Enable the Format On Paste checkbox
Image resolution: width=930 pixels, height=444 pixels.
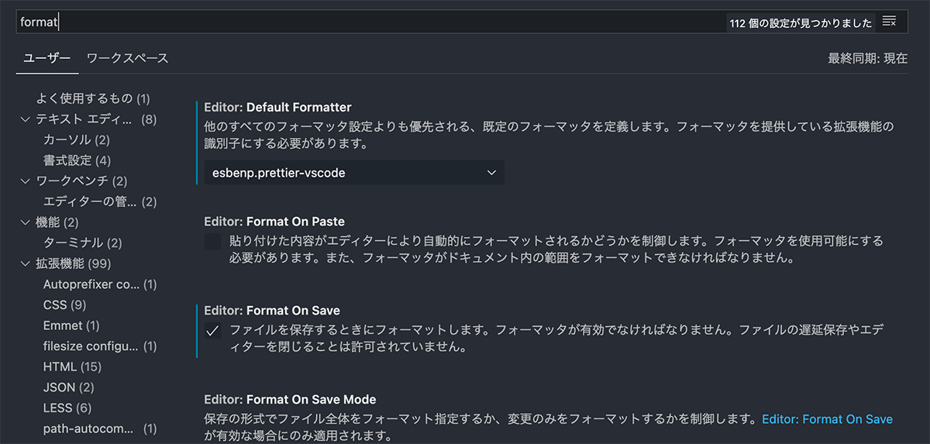213,242
